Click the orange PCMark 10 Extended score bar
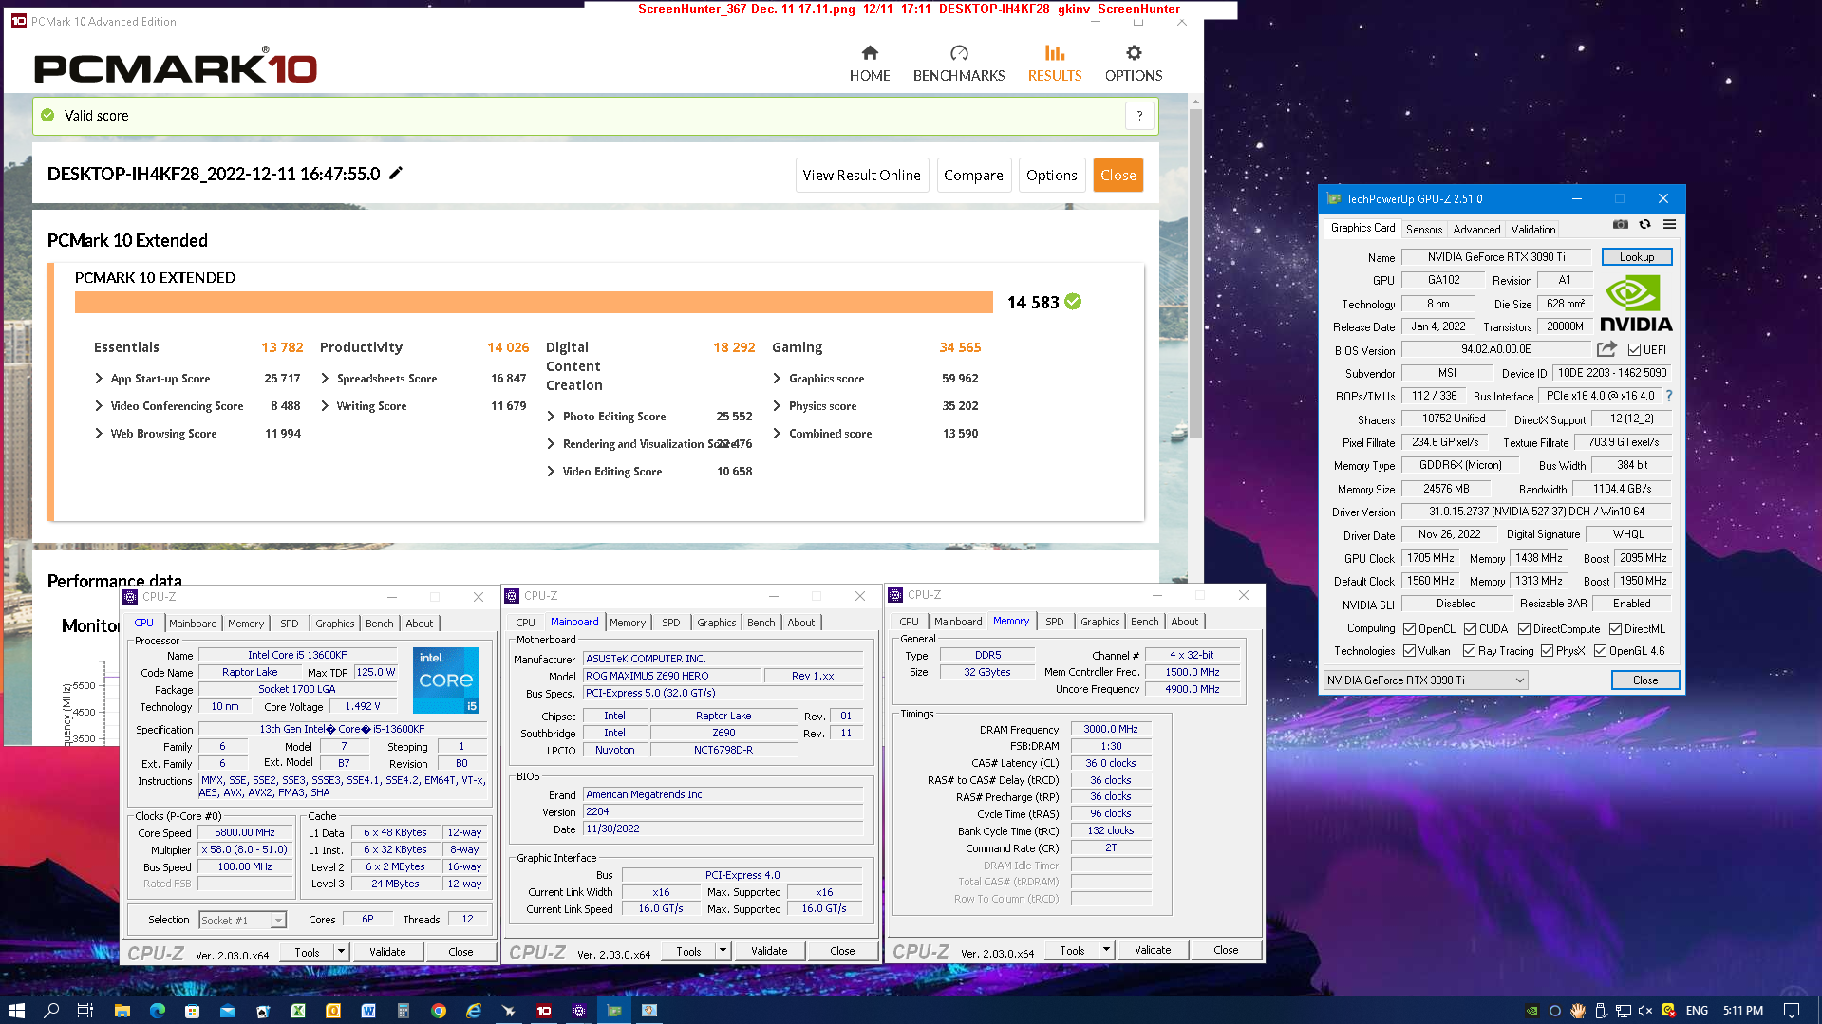 pos(534,303)
